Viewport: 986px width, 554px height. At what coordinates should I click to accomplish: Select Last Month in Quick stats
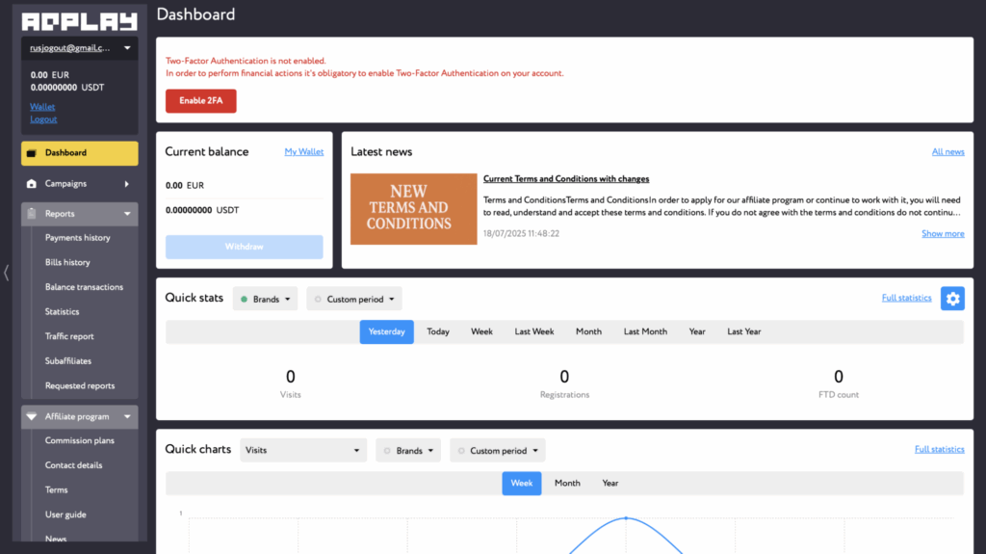[x=645, y=331]
